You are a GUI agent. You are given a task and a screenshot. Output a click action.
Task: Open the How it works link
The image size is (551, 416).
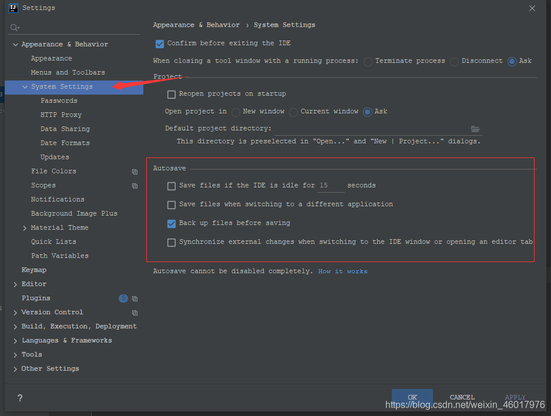pos(342,271)
